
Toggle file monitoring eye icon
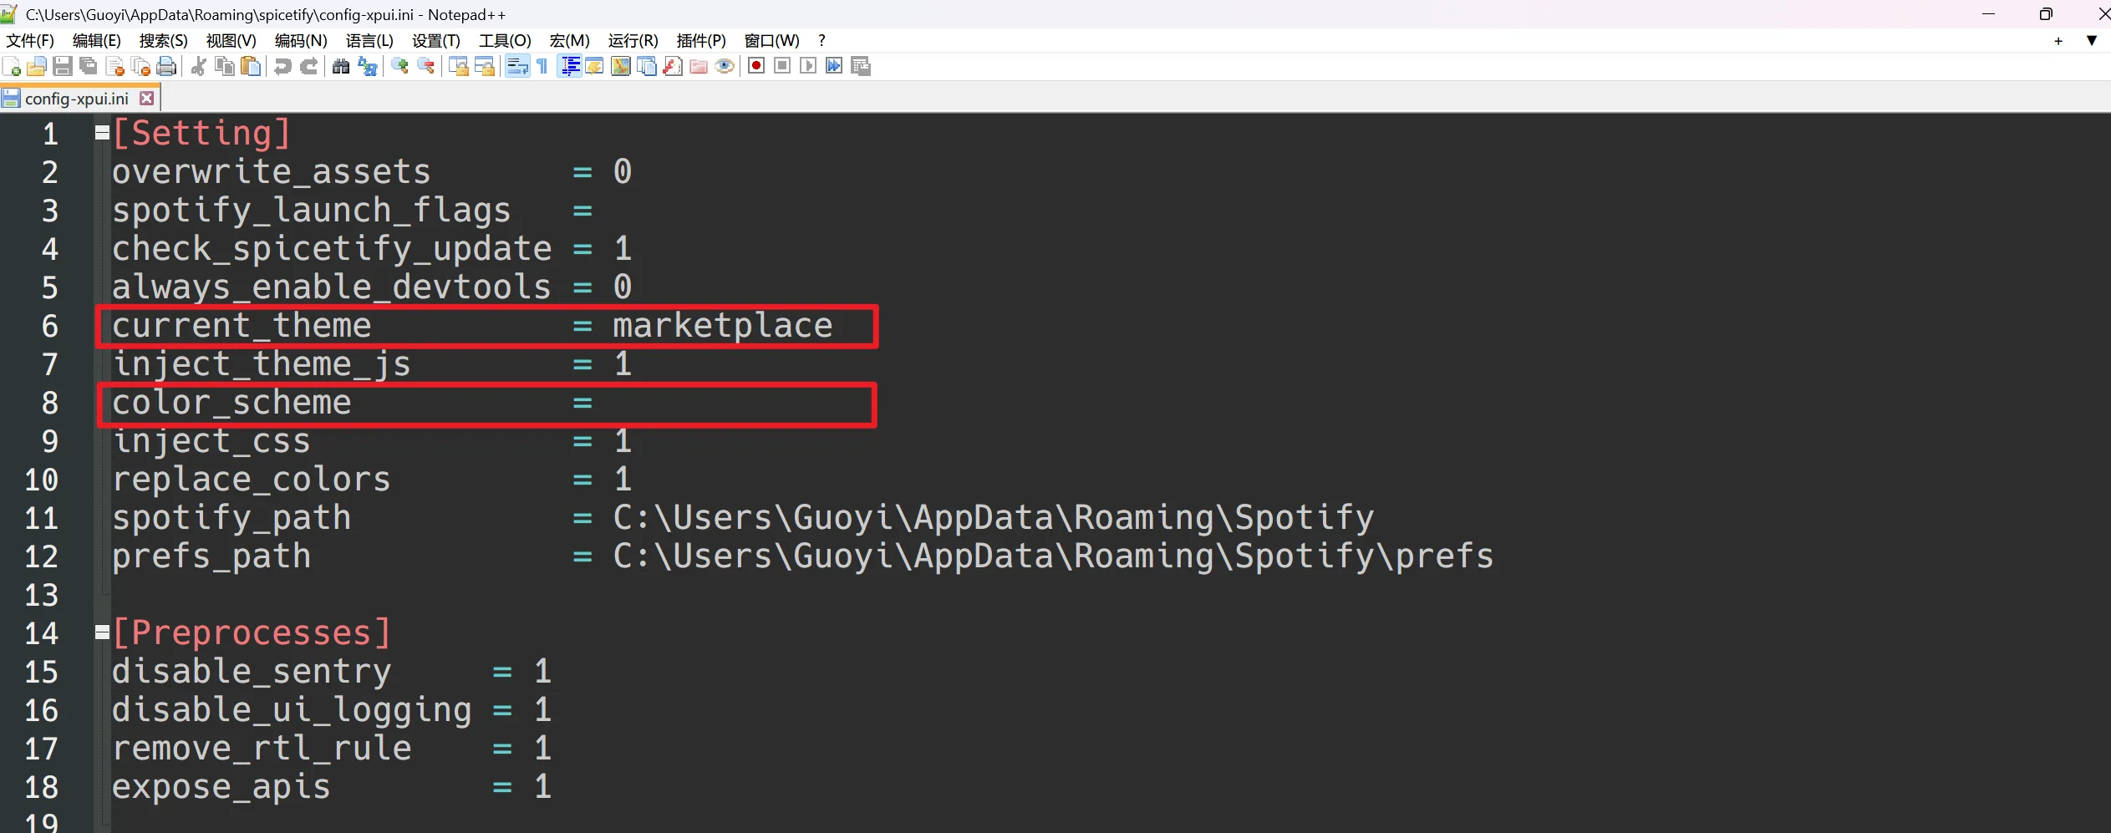(725, 66)
